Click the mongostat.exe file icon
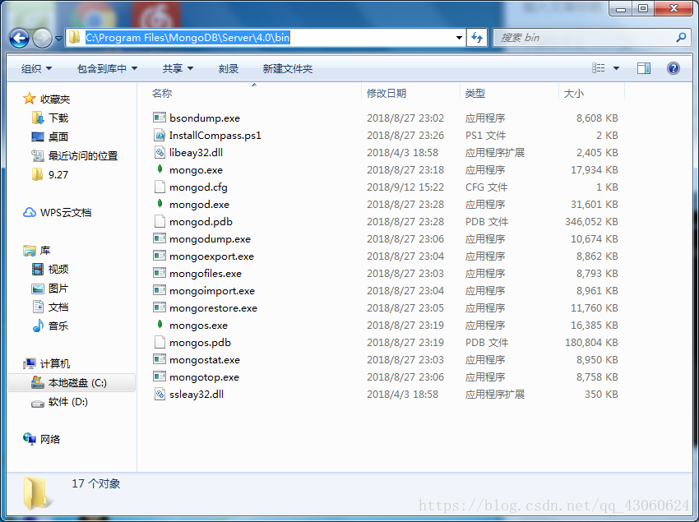The height and width of the screenshot is (522, 699). click(160, 359)
